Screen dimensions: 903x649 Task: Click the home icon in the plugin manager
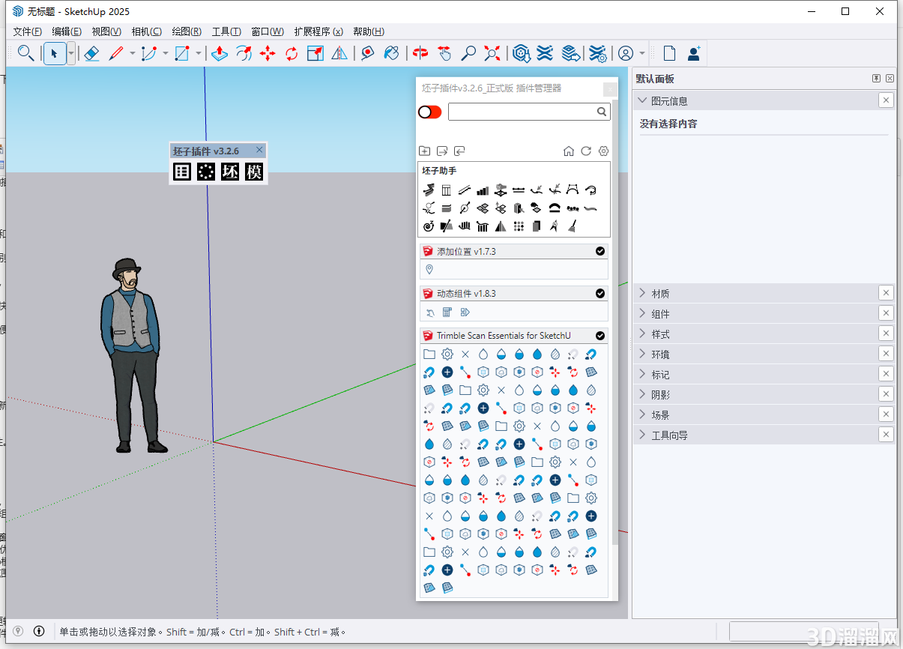point(569,151)
